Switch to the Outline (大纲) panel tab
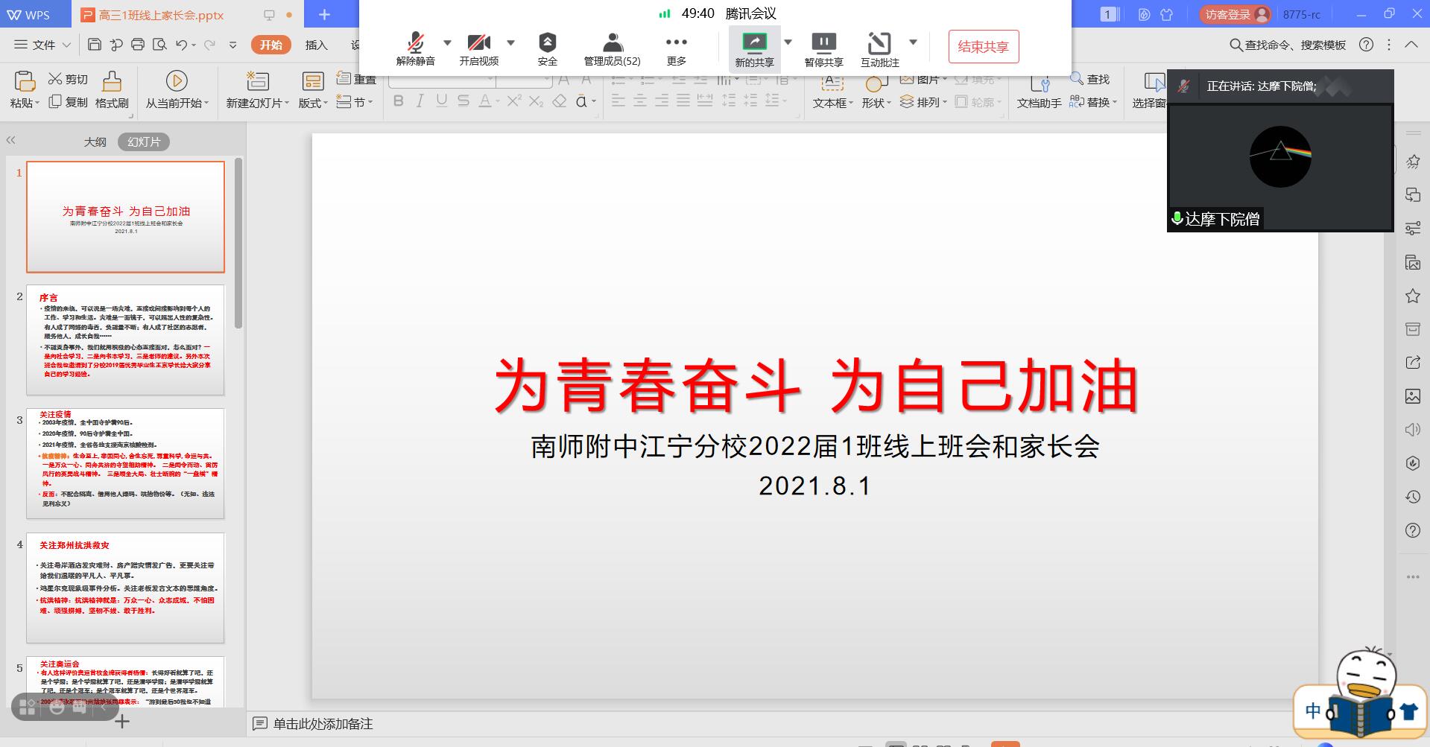 (x=95, y=142)
